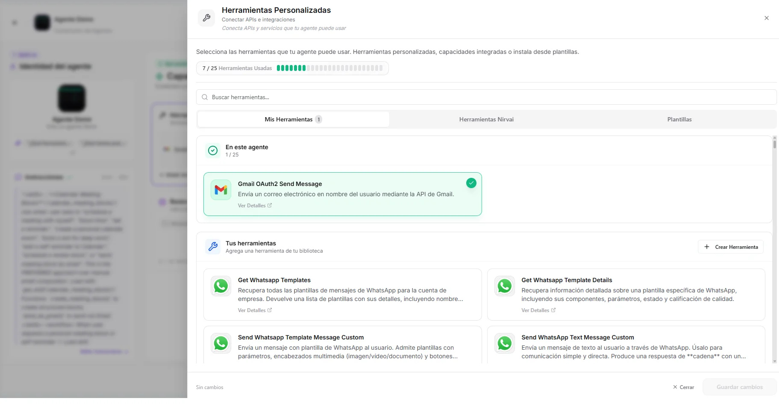The height and width of the screenshot is (404, 779).
Task: Click the Herramientas Usadas progress bar
Action: (x=330, y=68)
